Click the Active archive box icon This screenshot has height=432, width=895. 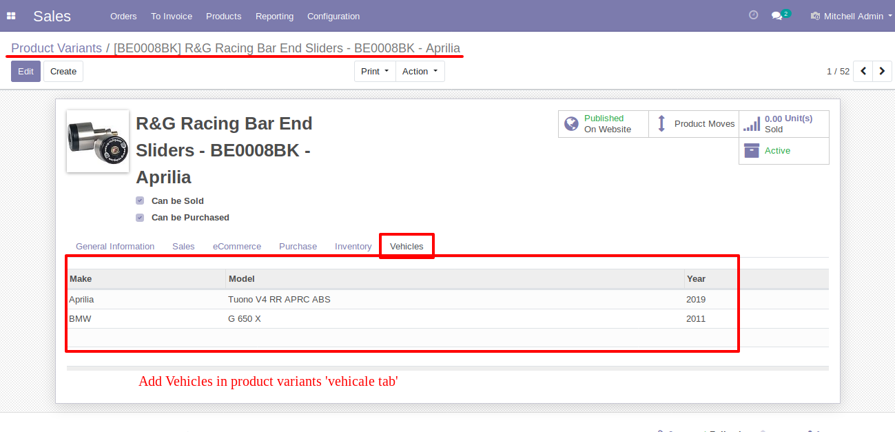[752, 150]
